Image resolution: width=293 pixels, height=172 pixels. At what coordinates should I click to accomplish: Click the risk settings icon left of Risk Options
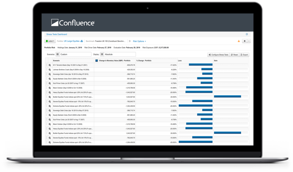click(129, 41)
